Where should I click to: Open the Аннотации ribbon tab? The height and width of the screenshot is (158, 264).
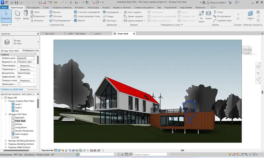[x=93, y=7]
